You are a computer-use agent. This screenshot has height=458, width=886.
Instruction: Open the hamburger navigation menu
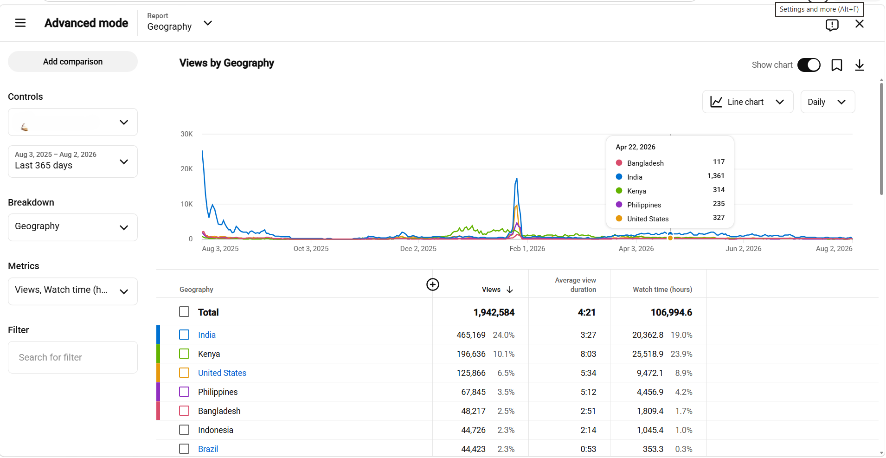(20, 23)
